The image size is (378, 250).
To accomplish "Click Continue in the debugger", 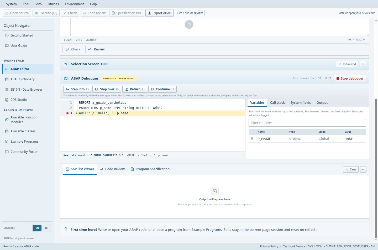I will 162,89.
